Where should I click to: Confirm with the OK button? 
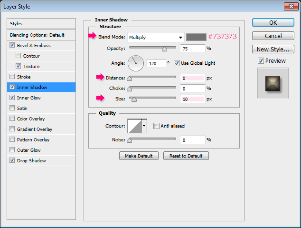click(x=273, y=22)
